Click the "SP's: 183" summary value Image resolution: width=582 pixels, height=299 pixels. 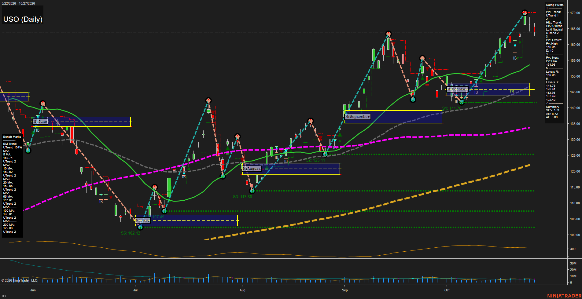point(552,110)
